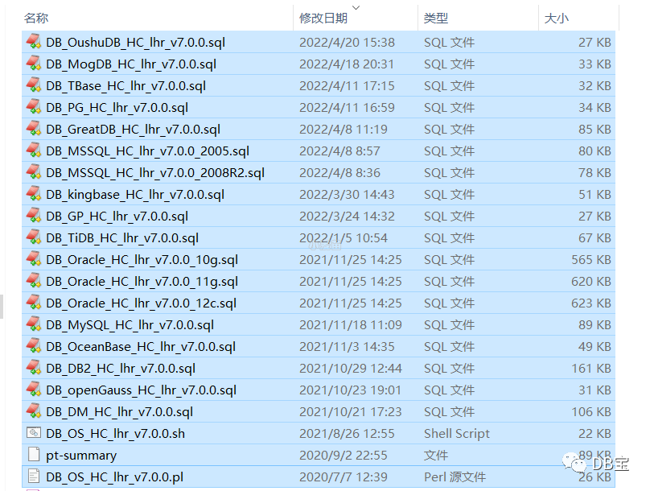Select file name DB_MogDB_HC_lhr_v7.0.0.sql
Viewport: 650px width, 491px height.
coord(131,64)
